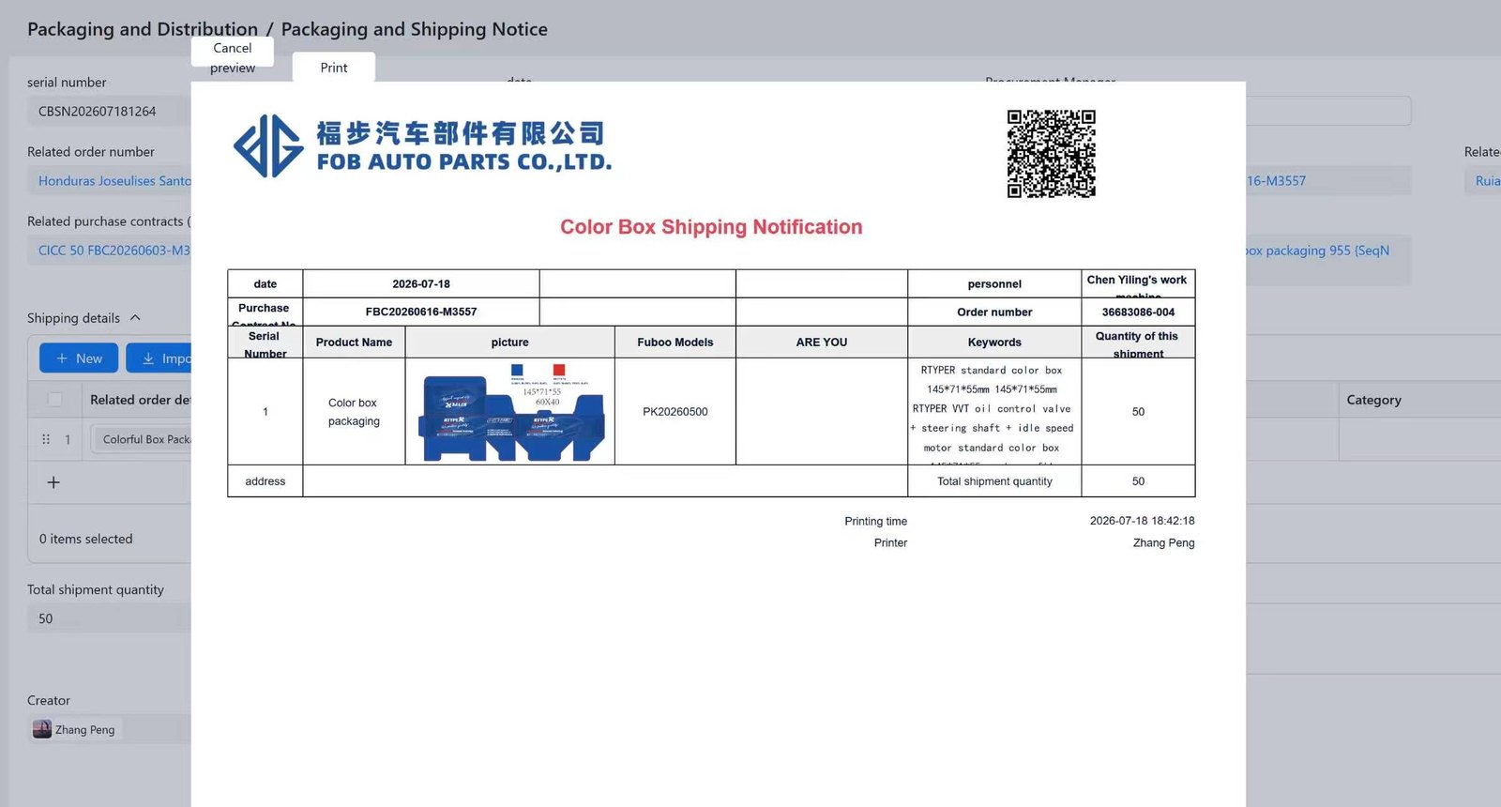Click the Packaging and Shipping Notice breadcrumb
Image resolution: width=1501 pixels, height=807 pixels.
click(x=415, y=29)
